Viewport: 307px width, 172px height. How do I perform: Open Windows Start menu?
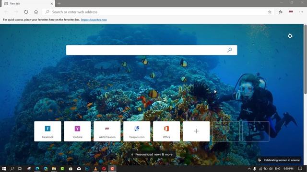coord(4,169)
